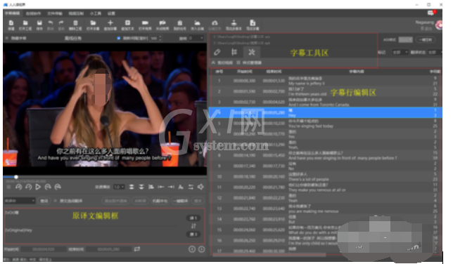
Task: Select the fifth tab in the menu bar
Action: 96,13
